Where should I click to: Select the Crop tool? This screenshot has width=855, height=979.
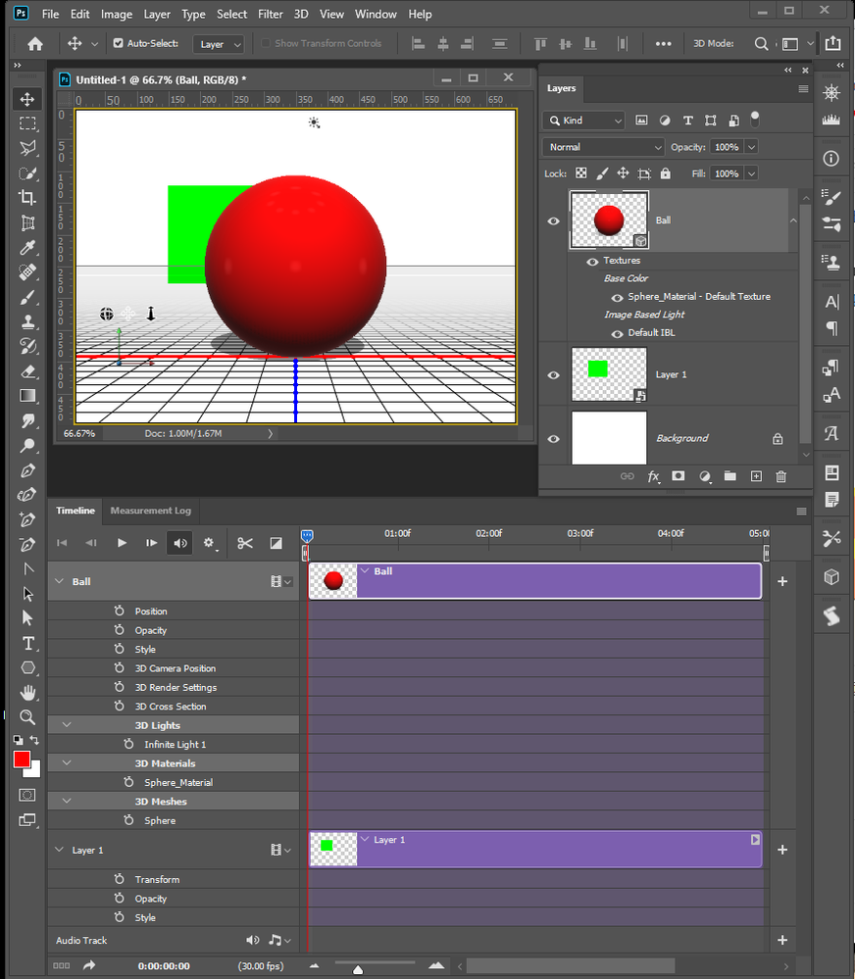26,196
